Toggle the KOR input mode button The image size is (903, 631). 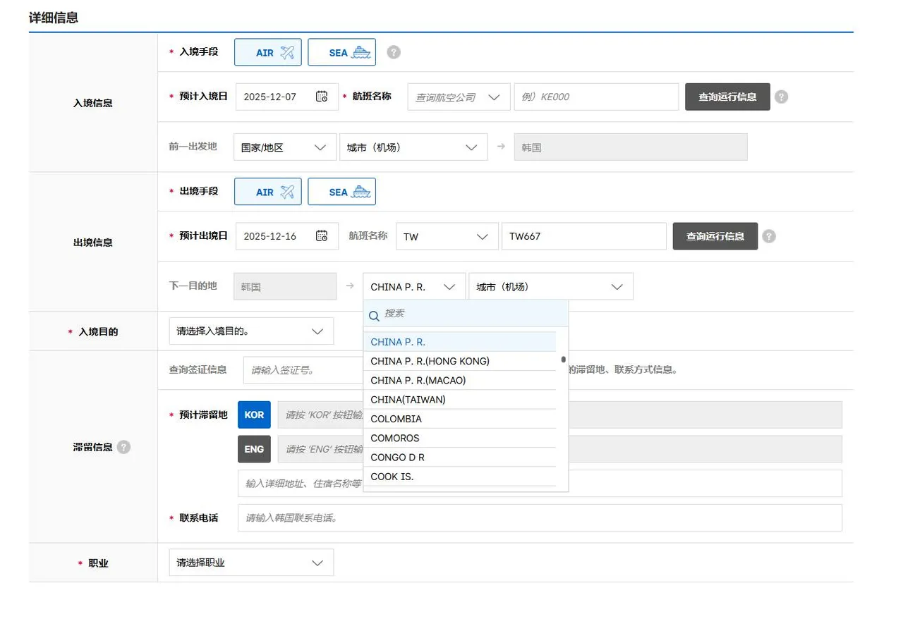[253, 415]
